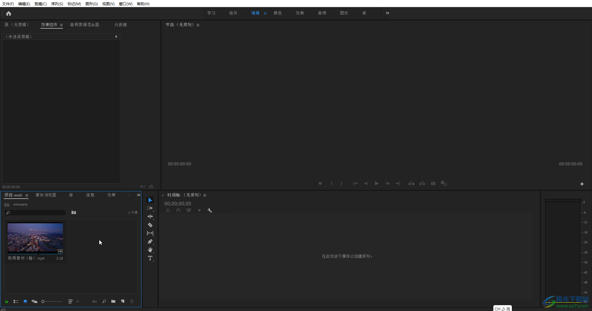Add marker in the Timeline panel
Screen dimensions: 592x311
point(199,211)
